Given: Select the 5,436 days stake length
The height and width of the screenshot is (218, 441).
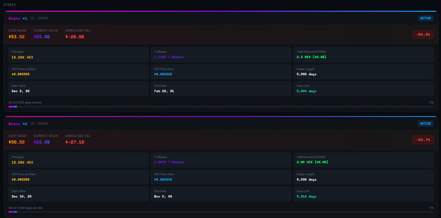Looking at the screenshot, I should click(x=306, y=179).
